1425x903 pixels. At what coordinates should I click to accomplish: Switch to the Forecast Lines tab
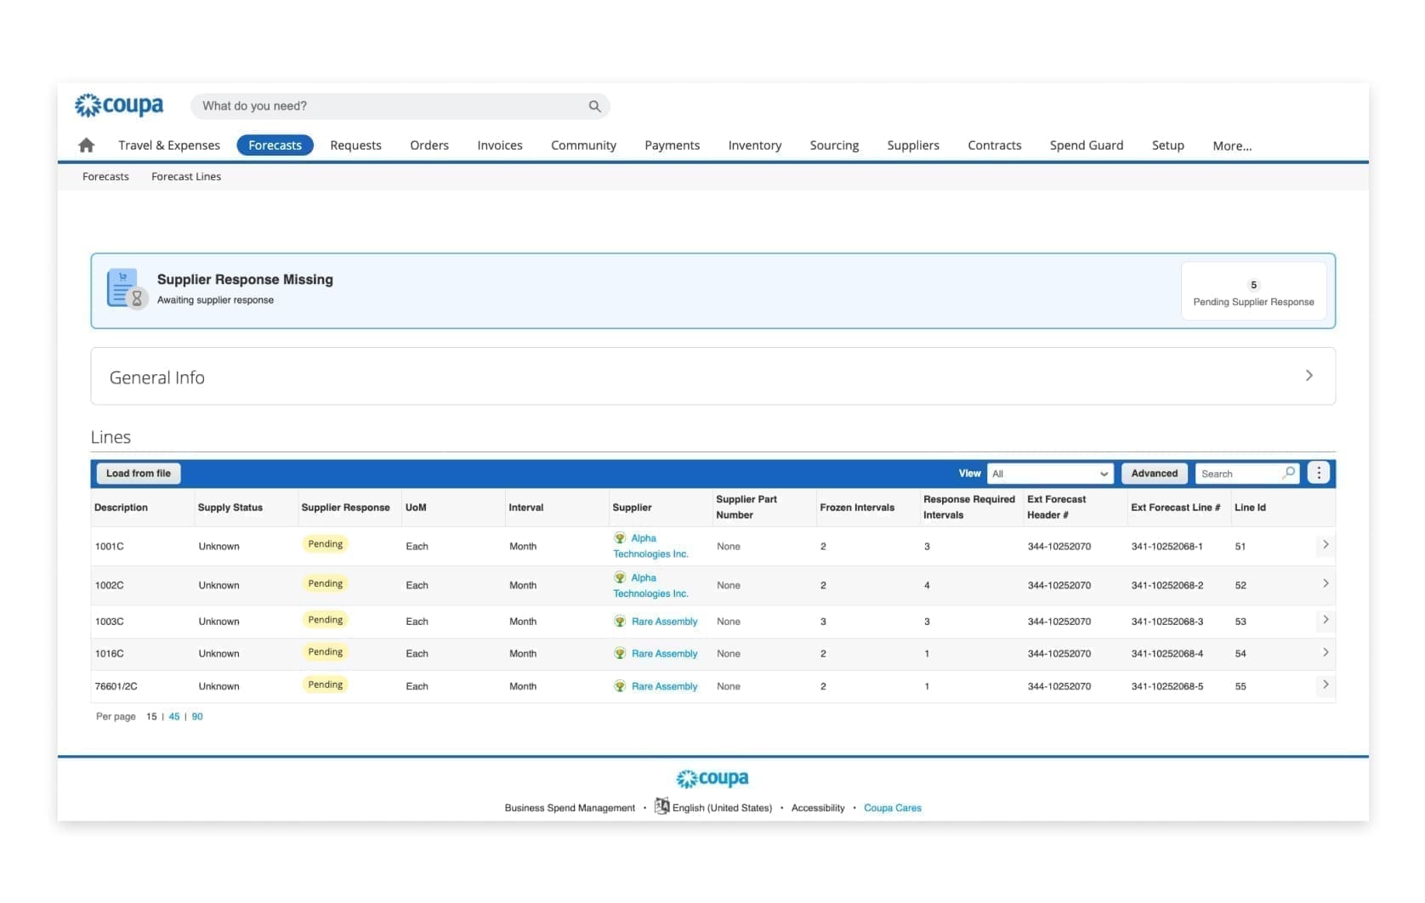(x=185, y=176)
